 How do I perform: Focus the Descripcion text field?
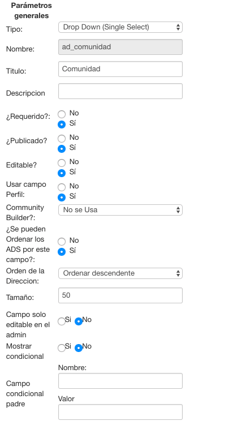pyautogui.click(x=120, y=91)
